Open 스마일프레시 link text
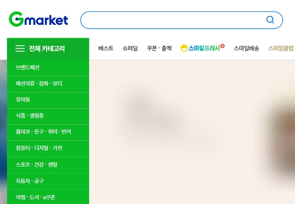The image size is (295, 204). [x=204, y=48]
